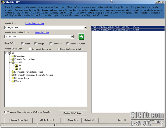
Task: Toggle Show Containers Only checkbox
Action: coord(58,49)
